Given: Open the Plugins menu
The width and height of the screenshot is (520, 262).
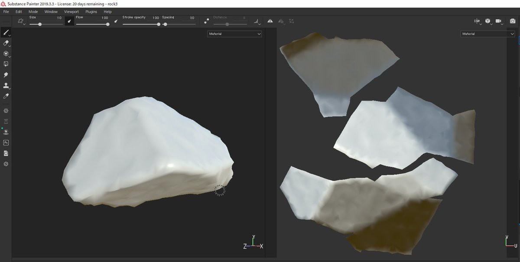Looking at the screenshot, I should pos(91,12).
